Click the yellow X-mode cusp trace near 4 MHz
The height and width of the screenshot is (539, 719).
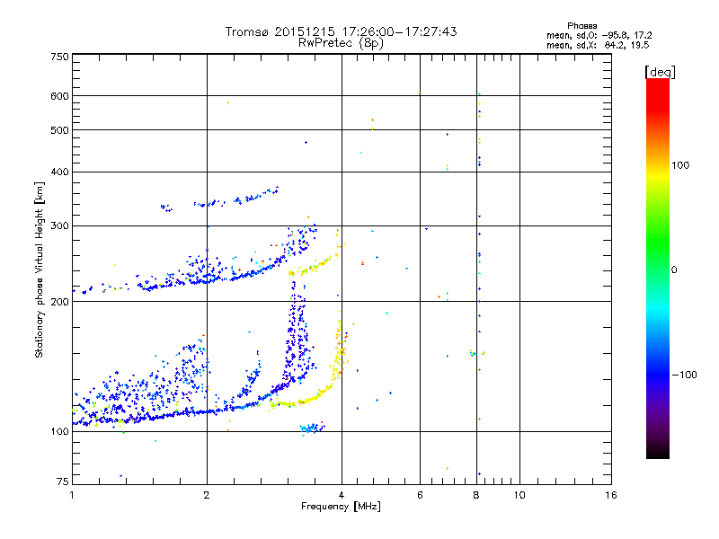tap(339, 349)
